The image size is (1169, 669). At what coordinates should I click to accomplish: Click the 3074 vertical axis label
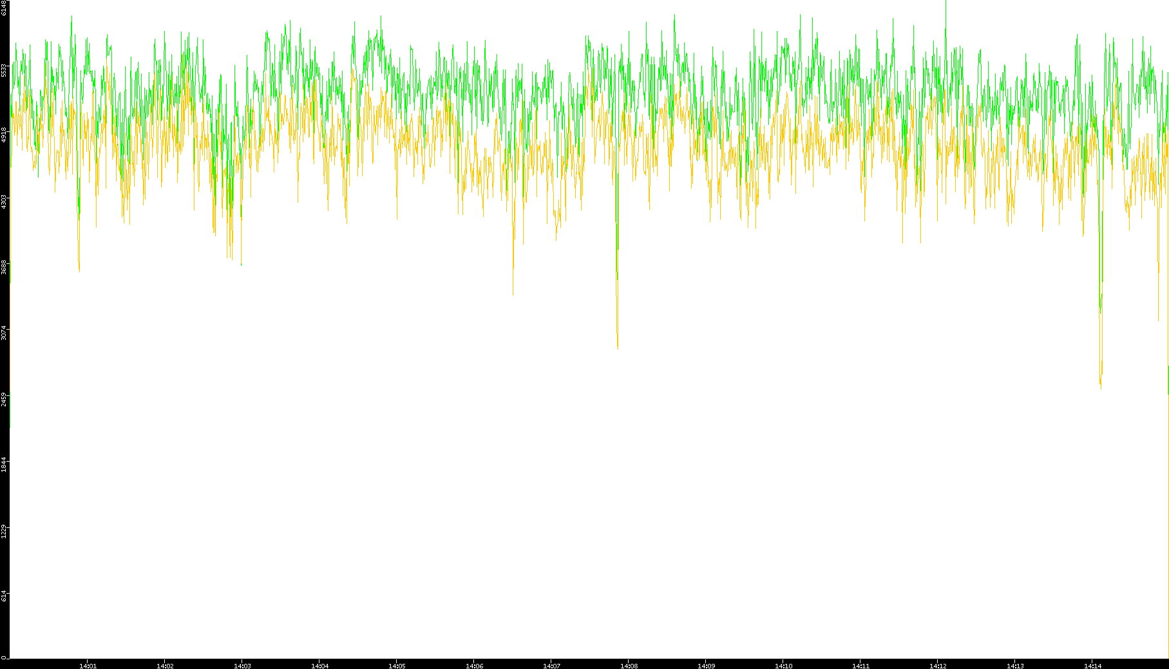tap(4, 333)
